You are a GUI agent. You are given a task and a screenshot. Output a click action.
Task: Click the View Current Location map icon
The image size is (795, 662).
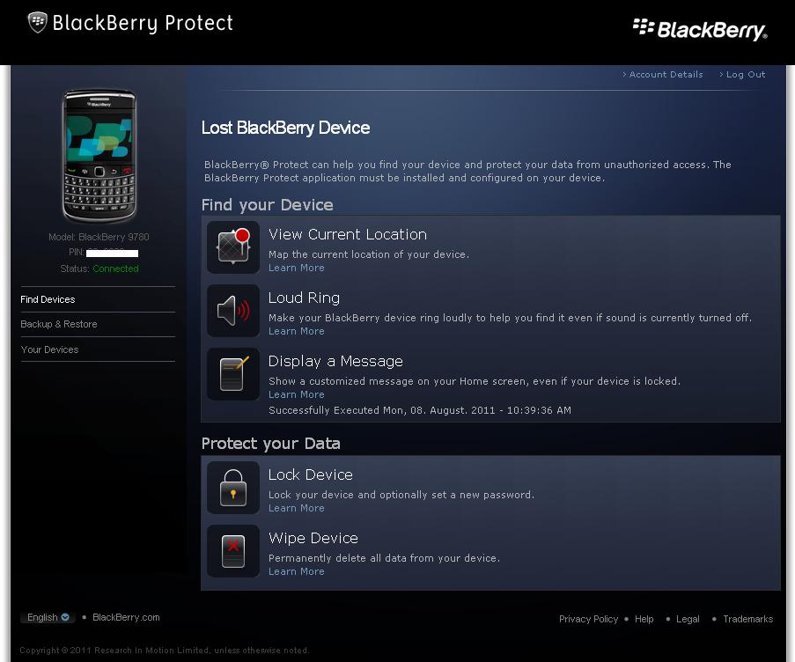point(233,247)
